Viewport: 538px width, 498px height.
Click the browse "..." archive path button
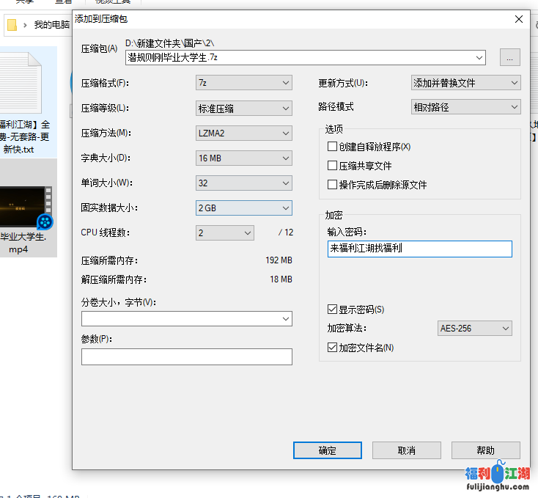509,57
